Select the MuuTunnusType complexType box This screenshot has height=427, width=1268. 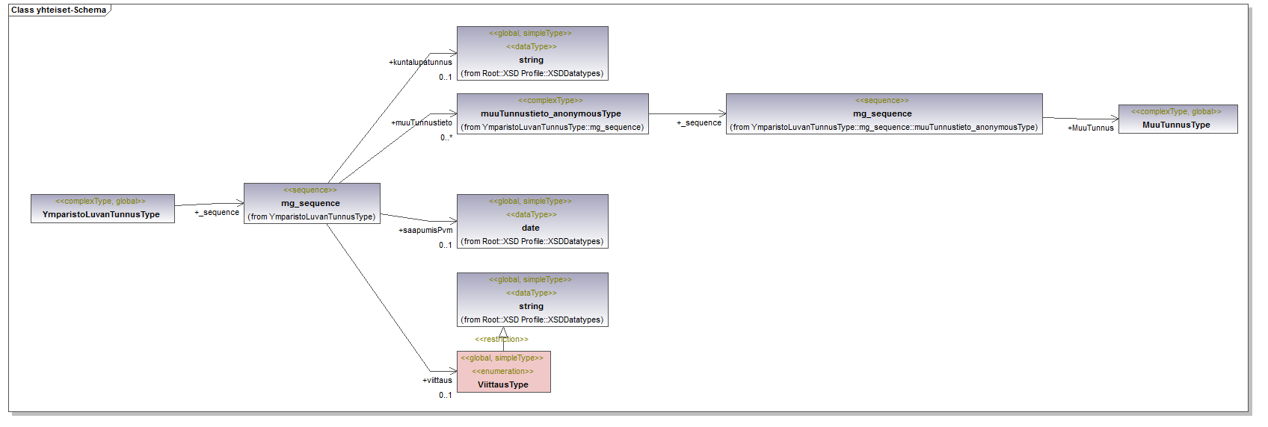pyautogui.click(x=1178, y=119)
